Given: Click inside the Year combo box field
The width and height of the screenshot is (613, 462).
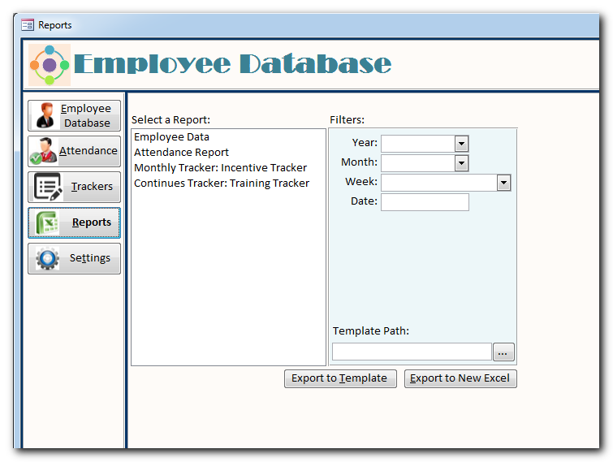Looking at the screenshot, I should click(418, 144).
